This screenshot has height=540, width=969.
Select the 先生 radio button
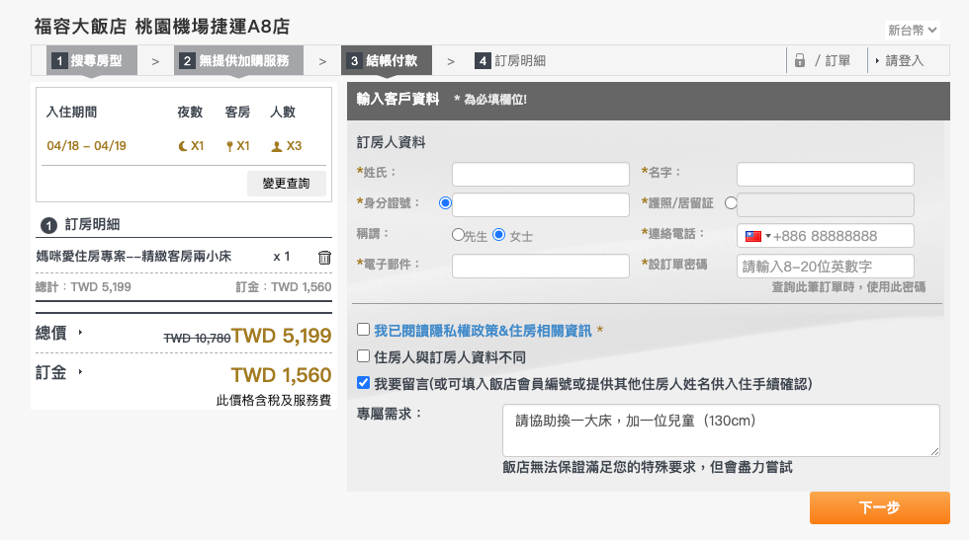tap(458, 235)
